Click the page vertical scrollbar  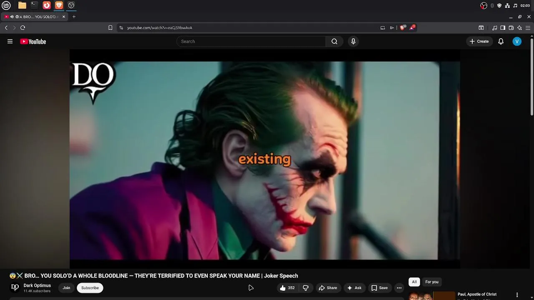click(532, 77)
